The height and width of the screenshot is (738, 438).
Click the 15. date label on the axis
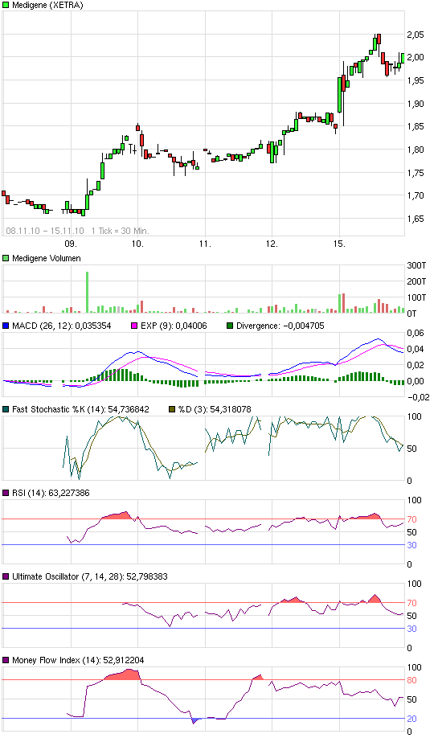(339, 244)
